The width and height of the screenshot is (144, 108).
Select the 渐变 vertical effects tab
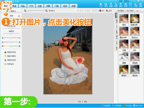click(117, 48)
